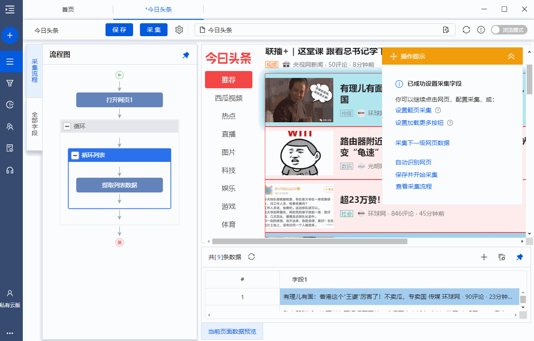Click the browser horizontal scrollbar
Screen dimensions: 534x341
[x=310, y=242]
